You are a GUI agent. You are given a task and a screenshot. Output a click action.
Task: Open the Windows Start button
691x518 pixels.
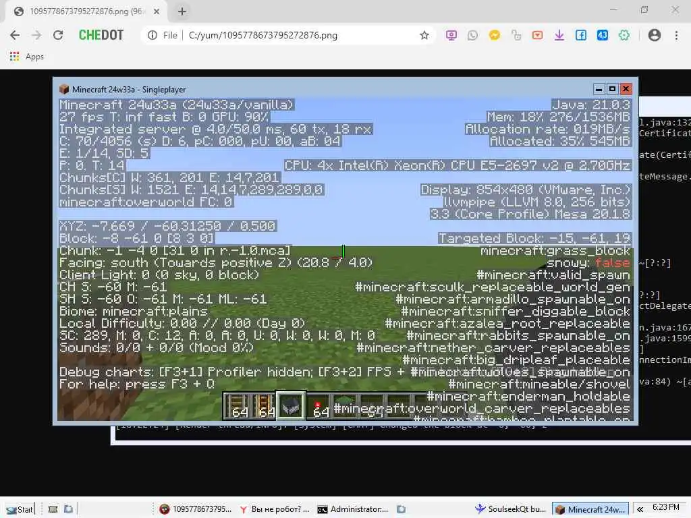pos(19,509)
